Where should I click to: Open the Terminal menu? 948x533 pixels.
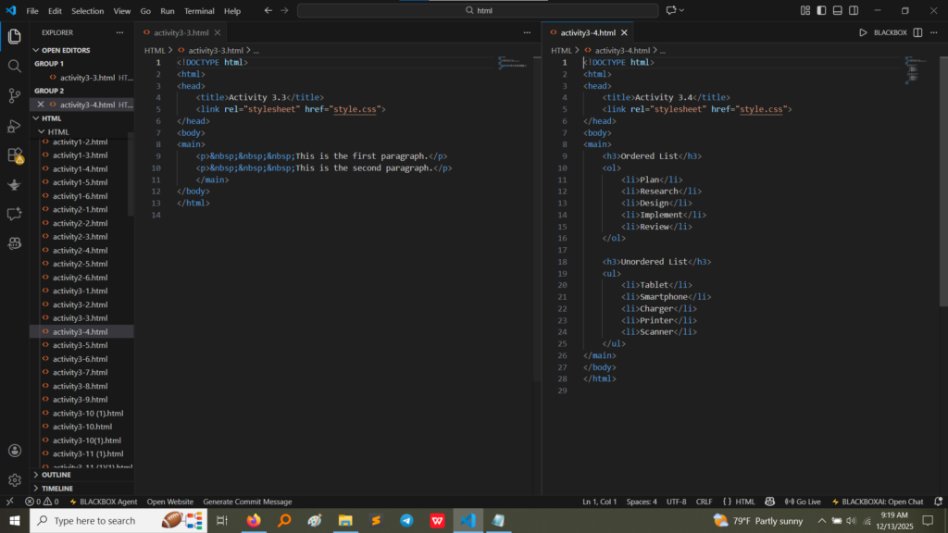pyautogui.click(x=198, y=11)
